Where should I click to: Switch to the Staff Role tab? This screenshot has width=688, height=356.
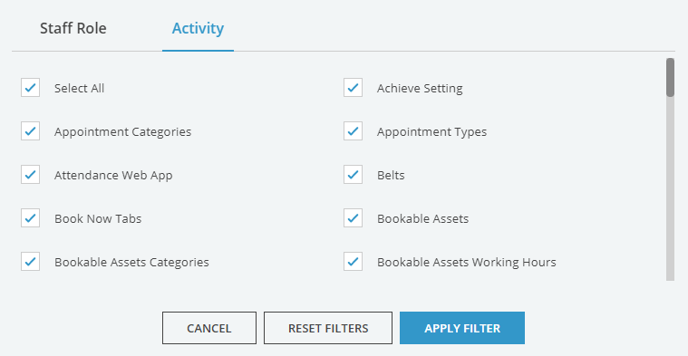(73, 28)
